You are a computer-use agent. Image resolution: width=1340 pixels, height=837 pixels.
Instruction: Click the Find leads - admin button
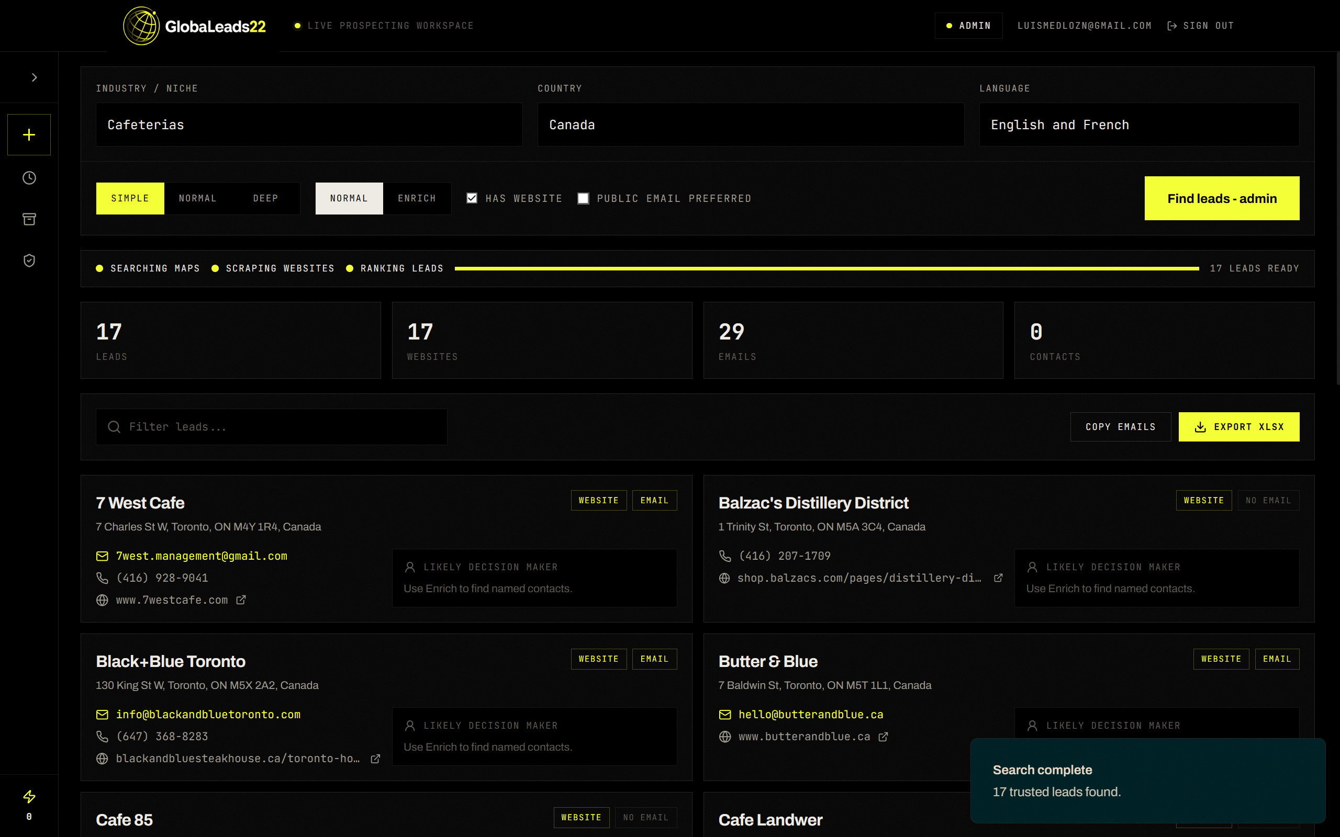coord(1222,198)
